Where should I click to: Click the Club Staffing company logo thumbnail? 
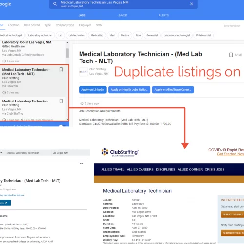(83, 72)
